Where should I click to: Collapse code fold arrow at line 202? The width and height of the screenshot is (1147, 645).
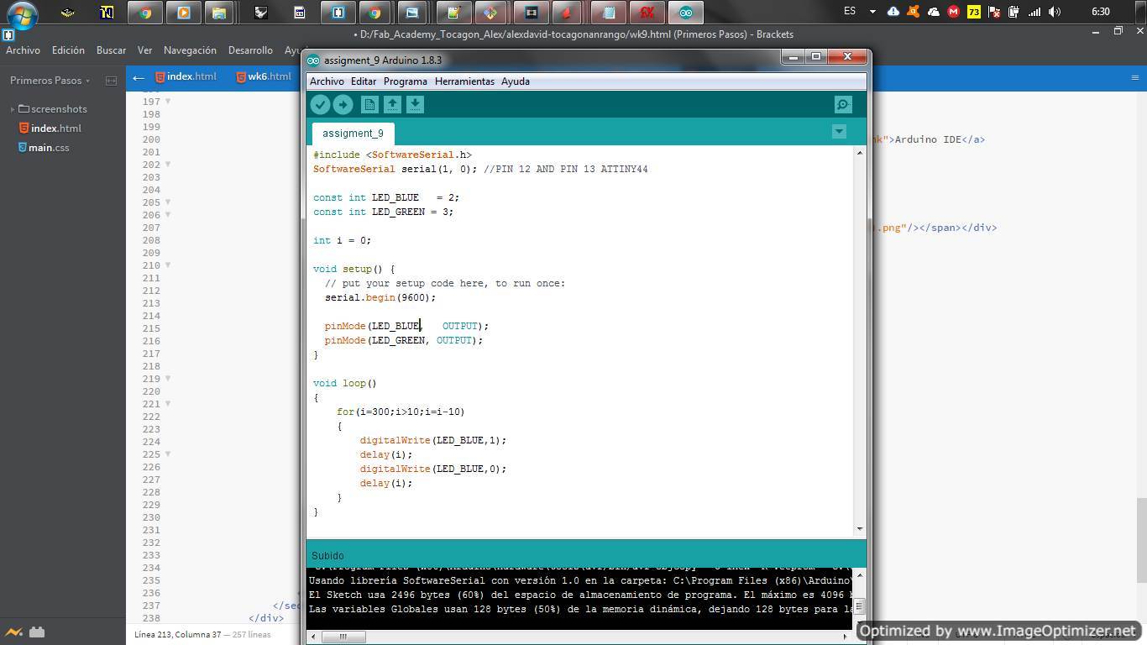[167, 165]
